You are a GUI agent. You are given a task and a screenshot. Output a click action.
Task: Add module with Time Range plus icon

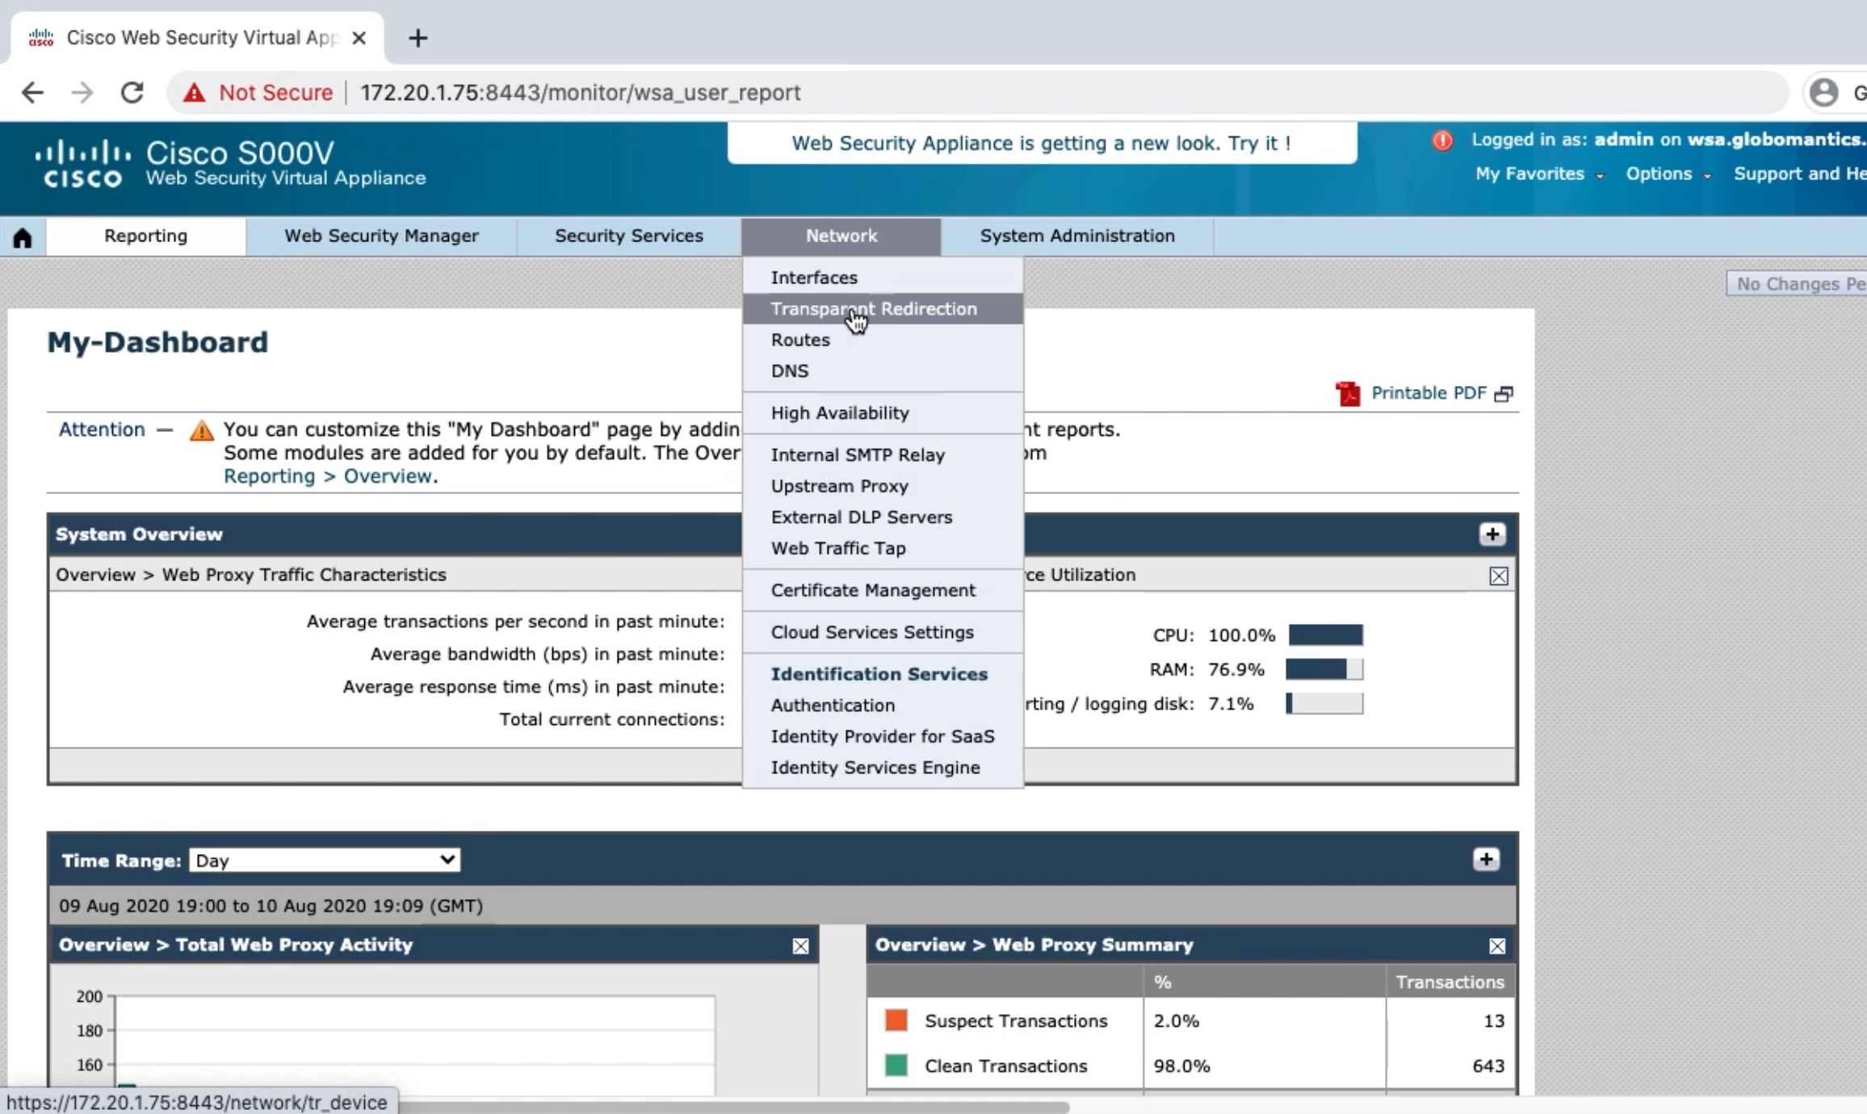click(x=1486, y=860)
